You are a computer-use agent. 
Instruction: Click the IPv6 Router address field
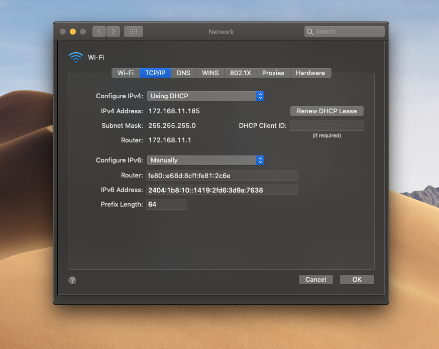[222, 175]
